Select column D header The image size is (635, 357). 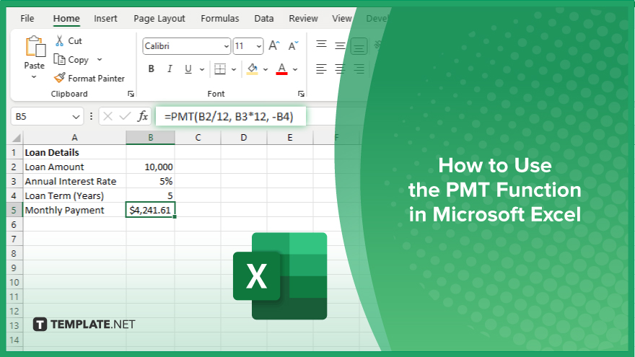(244, 138)
